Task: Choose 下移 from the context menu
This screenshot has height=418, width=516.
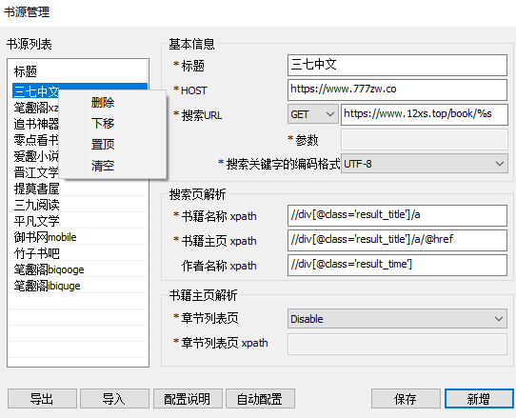Action: [x=103, y=123]
